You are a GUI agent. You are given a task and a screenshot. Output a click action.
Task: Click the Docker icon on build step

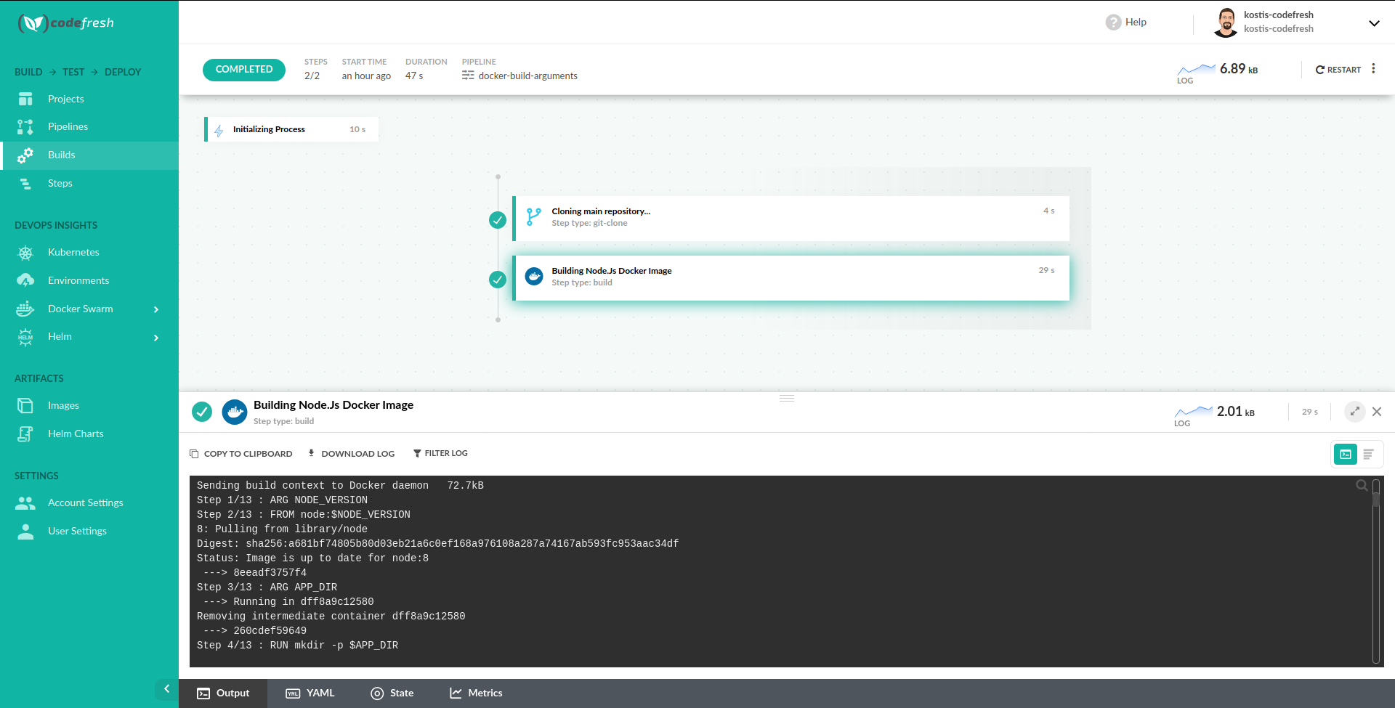click(534, 277)
